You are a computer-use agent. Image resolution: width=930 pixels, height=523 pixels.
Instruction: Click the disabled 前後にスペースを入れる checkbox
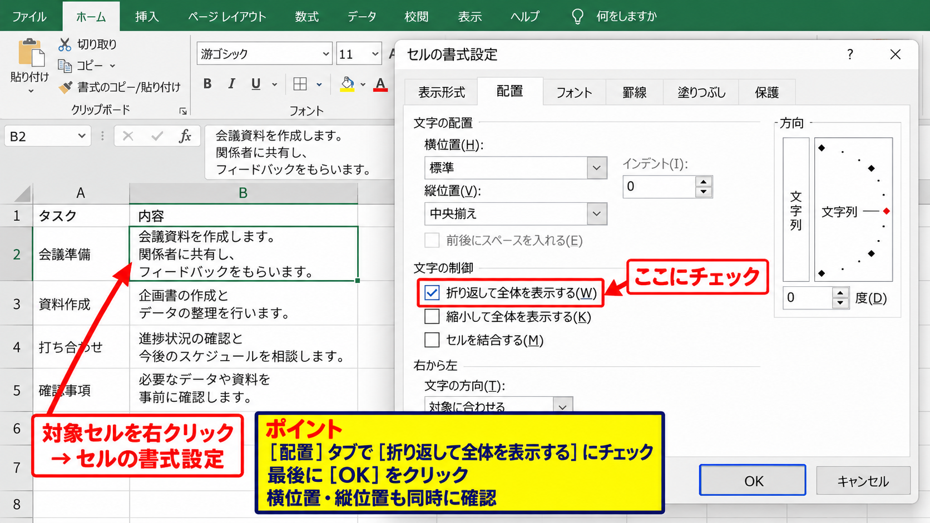432,241
